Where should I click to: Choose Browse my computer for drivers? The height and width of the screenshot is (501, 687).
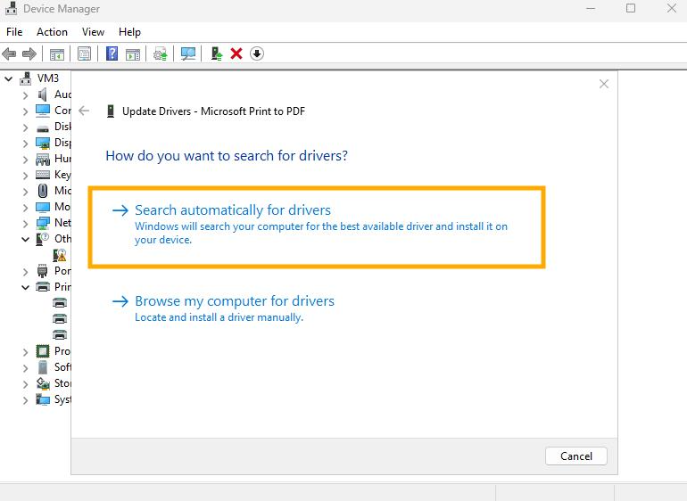pyautogui.click(x=223, y=308)
